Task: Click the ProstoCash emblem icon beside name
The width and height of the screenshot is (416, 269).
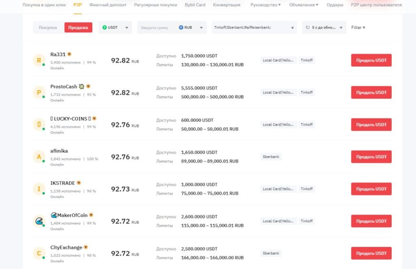Action: point(82,86)
